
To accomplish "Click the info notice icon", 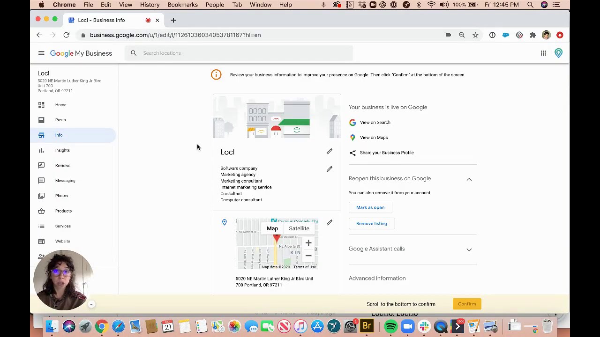I will 216,75.
